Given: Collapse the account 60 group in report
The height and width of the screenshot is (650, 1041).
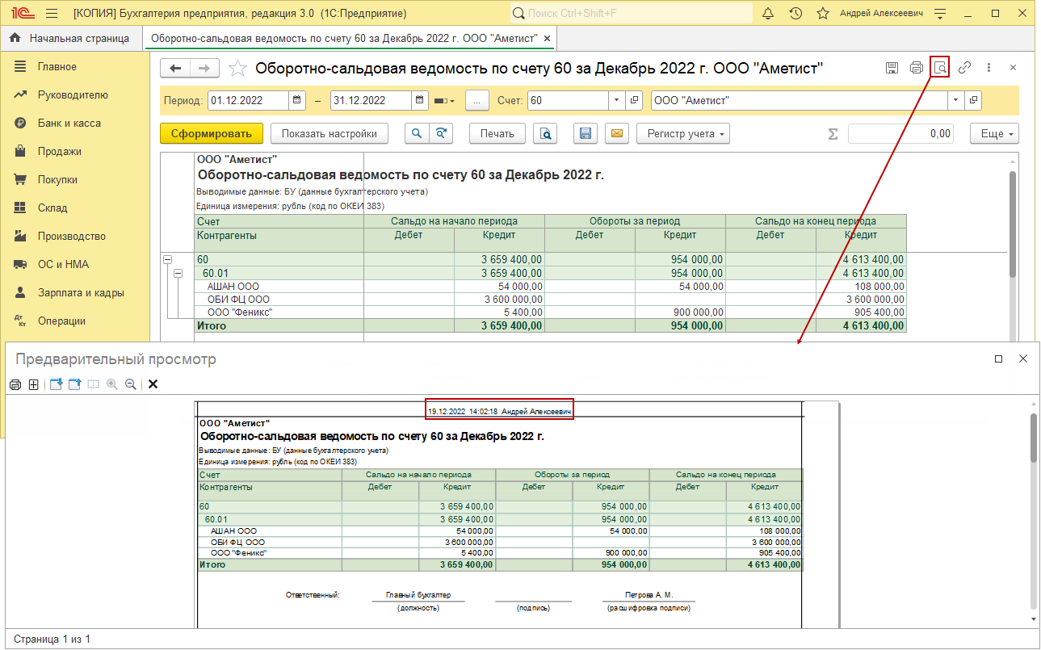Looking at the screenshot, I should pos(168,260).
